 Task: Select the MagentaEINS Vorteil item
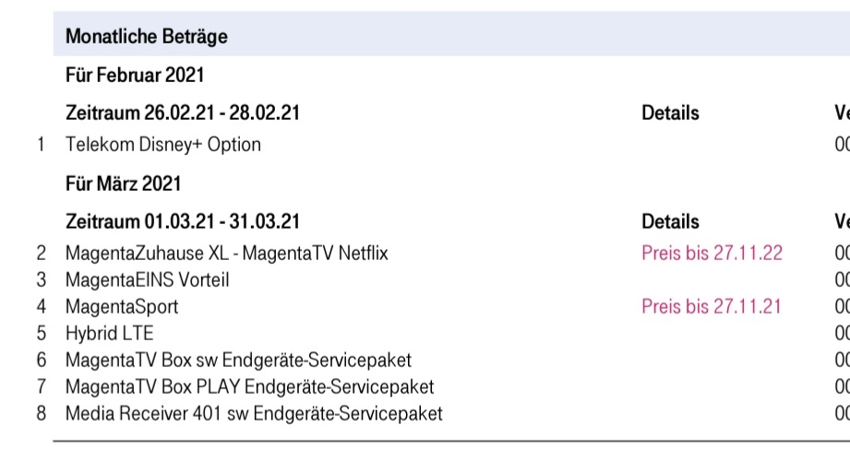tap(148, 280)
